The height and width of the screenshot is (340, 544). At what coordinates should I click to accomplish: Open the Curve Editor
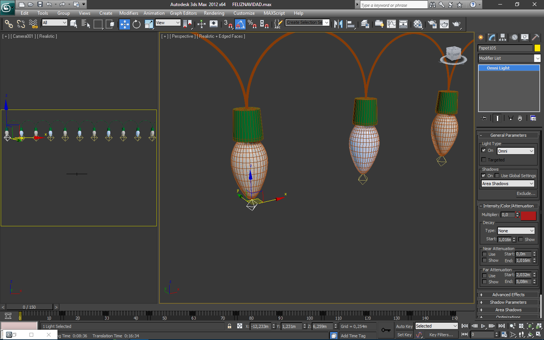(391, 24)
